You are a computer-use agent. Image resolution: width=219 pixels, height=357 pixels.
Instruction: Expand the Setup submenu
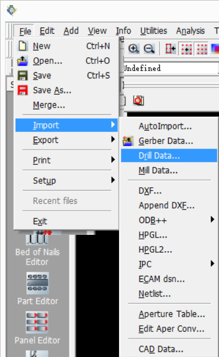point(66,180)
